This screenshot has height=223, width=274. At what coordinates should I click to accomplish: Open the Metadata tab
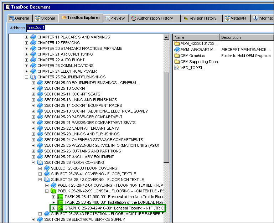[x=237, y=18]
